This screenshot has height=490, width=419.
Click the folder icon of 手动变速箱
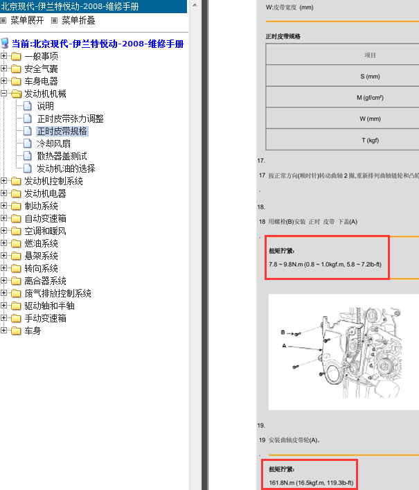(x=16, y=318)
